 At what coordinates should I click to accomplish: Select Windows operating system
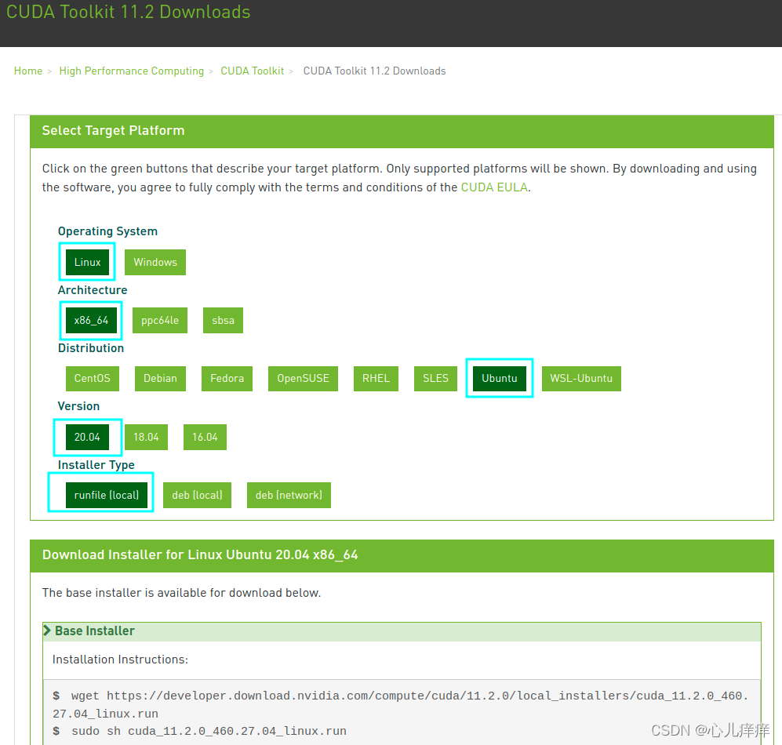click(155, 262)
